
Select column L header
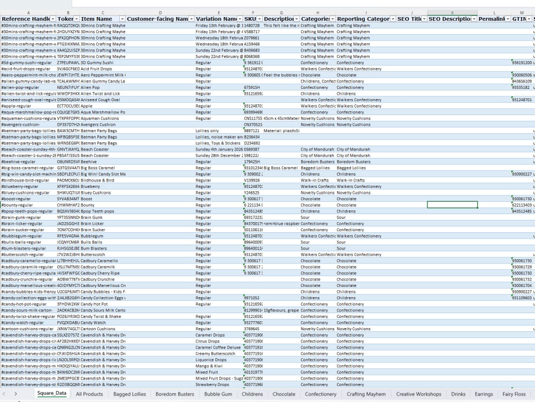[494, 13]
